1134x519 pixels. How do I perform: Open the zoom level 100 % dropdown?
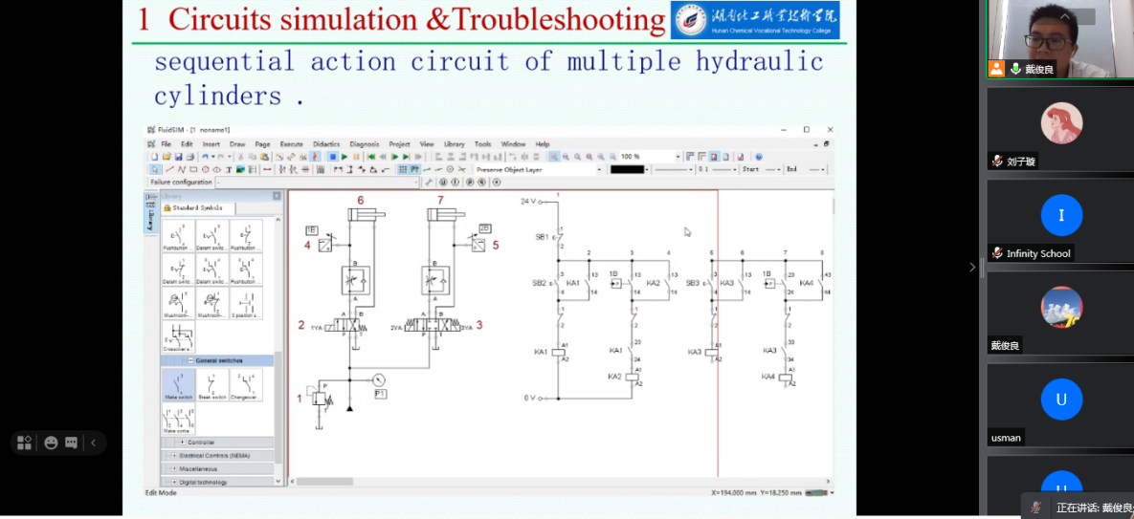[x=678, y=157]
